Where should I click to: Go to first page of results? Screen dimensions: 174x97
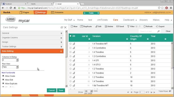(128, 92)
